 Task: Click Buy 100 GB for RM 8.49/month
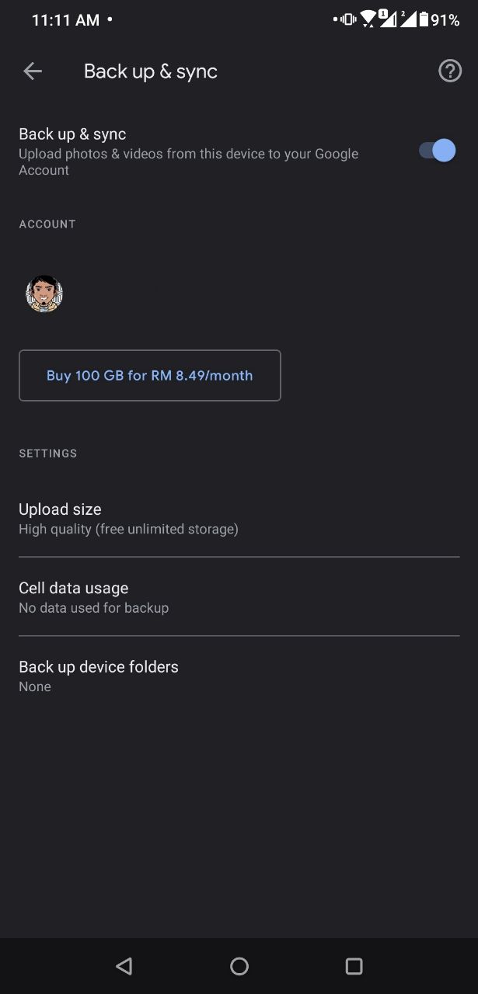(x=150, y=376)
